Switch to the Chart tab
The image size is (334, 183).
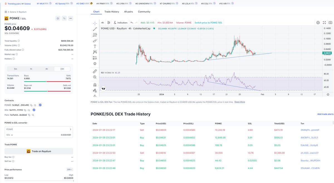(96, 12)
